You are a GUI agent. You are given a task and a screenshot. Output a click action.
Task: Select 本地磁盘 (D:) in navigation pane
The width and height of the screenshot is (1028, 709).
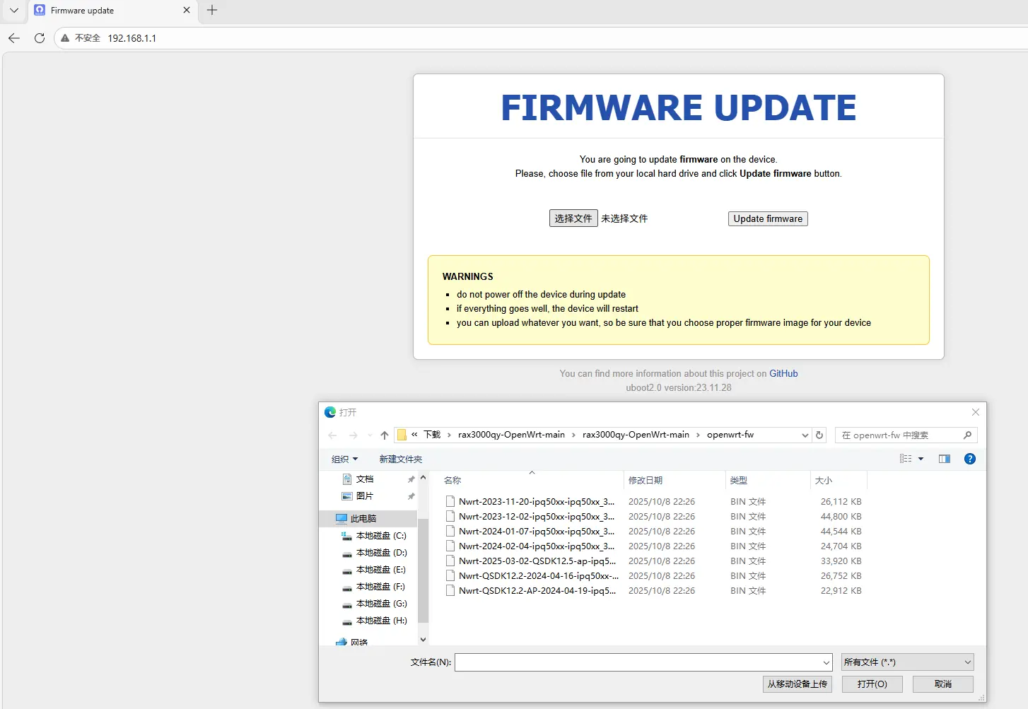381,553
